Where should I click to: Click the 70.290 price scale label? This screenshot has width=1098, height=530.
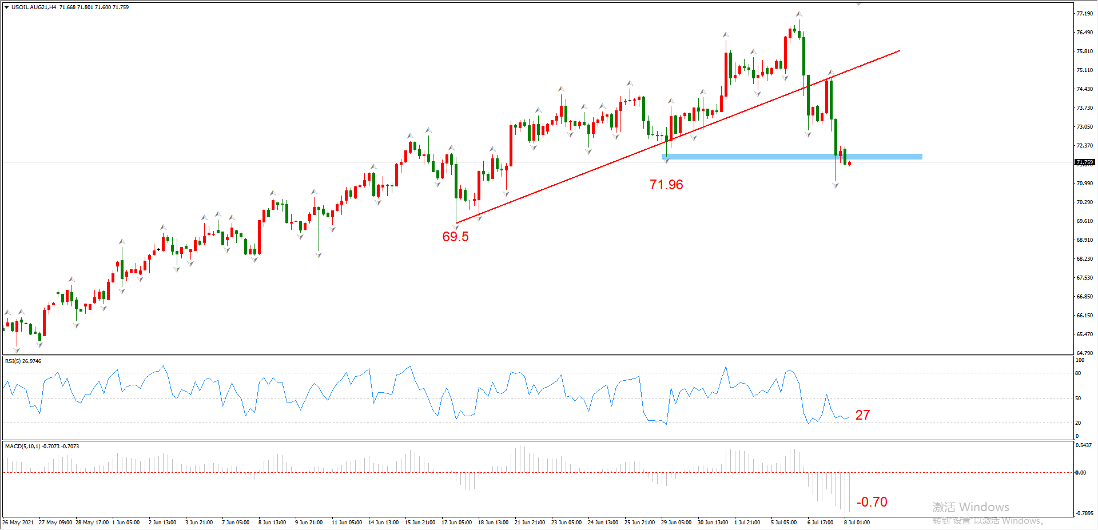click(1084, 202)
